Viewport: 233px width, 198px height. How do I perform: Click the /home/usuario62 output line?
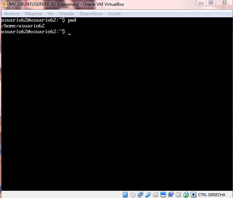pyautogui.click(x=23, y=26)
